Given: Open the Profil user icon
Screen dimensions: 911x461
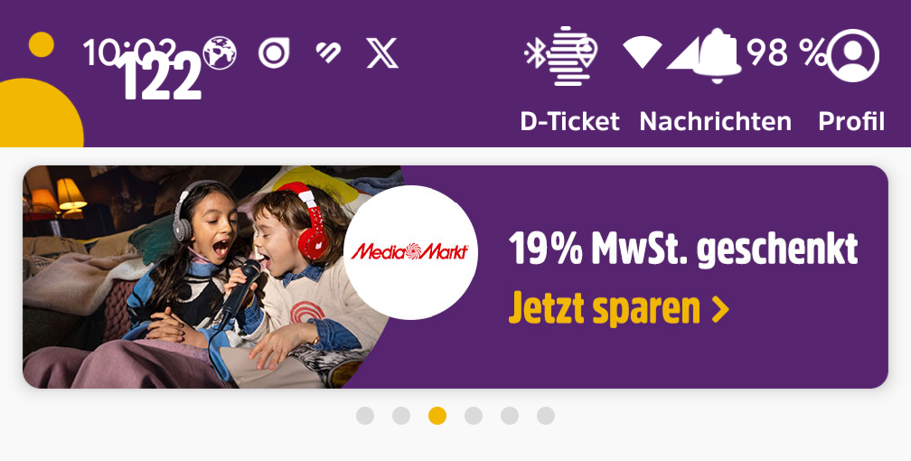Looking at the screenshot, I should coord(853,56).
